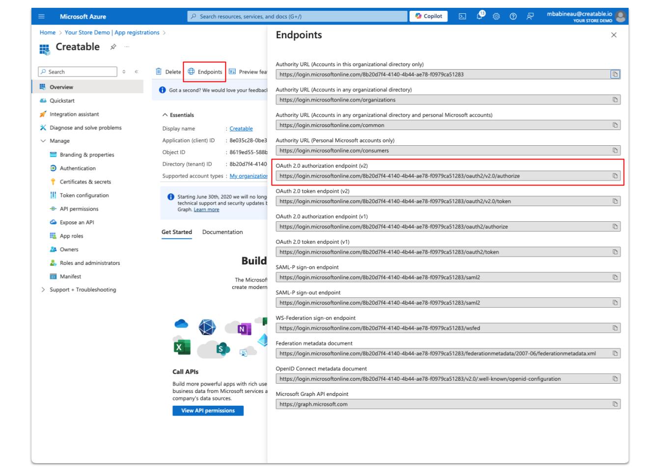Screen dimensions: 660x471
Task: Follow the Home breadcrumb link
Action: 48,33
